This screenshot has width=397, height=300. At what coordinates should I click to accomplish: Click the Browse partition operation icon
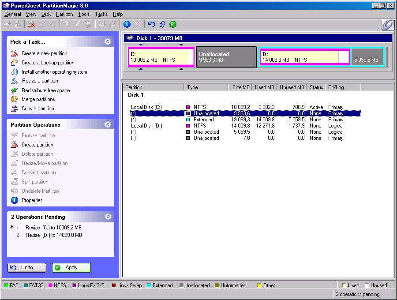click(15, 135)
